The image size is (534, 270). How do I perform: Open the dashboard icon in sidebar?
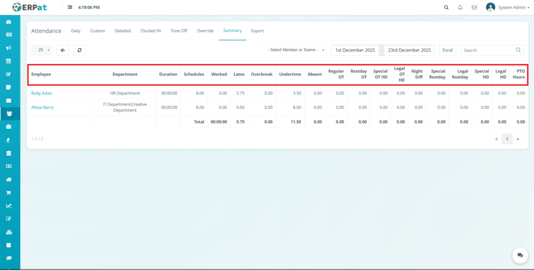8,22
